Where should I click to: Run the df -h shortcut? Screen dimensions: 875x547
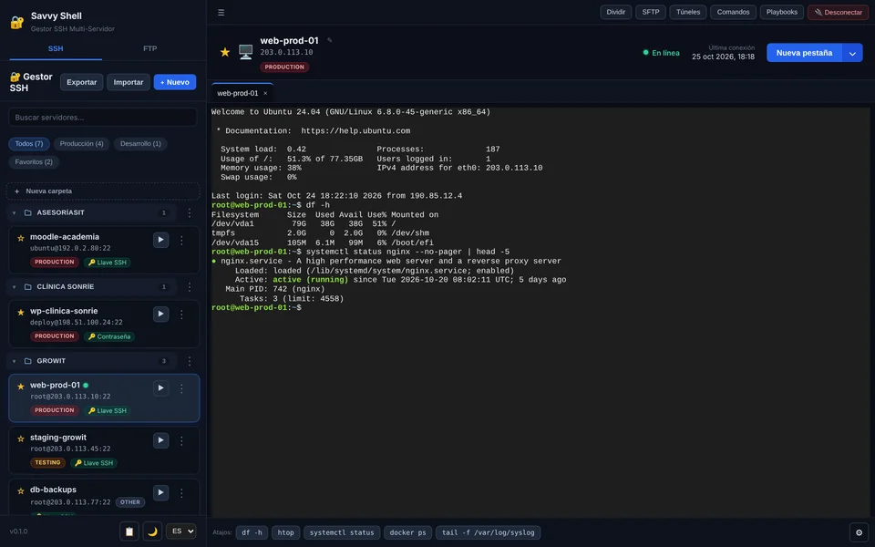coord(252,532)
